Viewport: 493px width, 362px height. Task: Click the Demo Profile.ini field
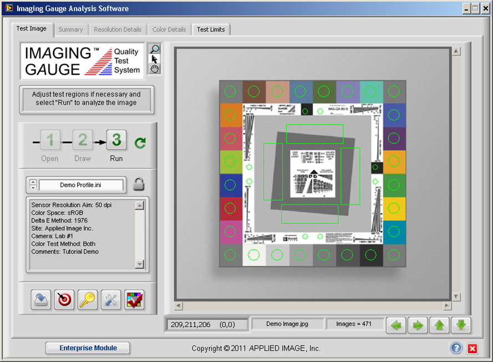(x=81, y=185)
